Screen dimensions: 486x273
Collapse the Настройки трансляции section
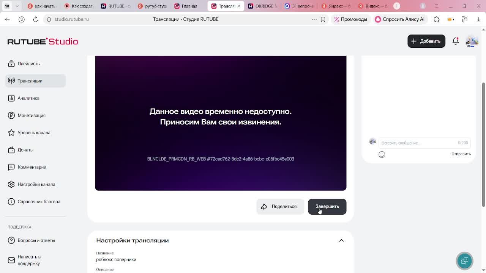(341, 240)
